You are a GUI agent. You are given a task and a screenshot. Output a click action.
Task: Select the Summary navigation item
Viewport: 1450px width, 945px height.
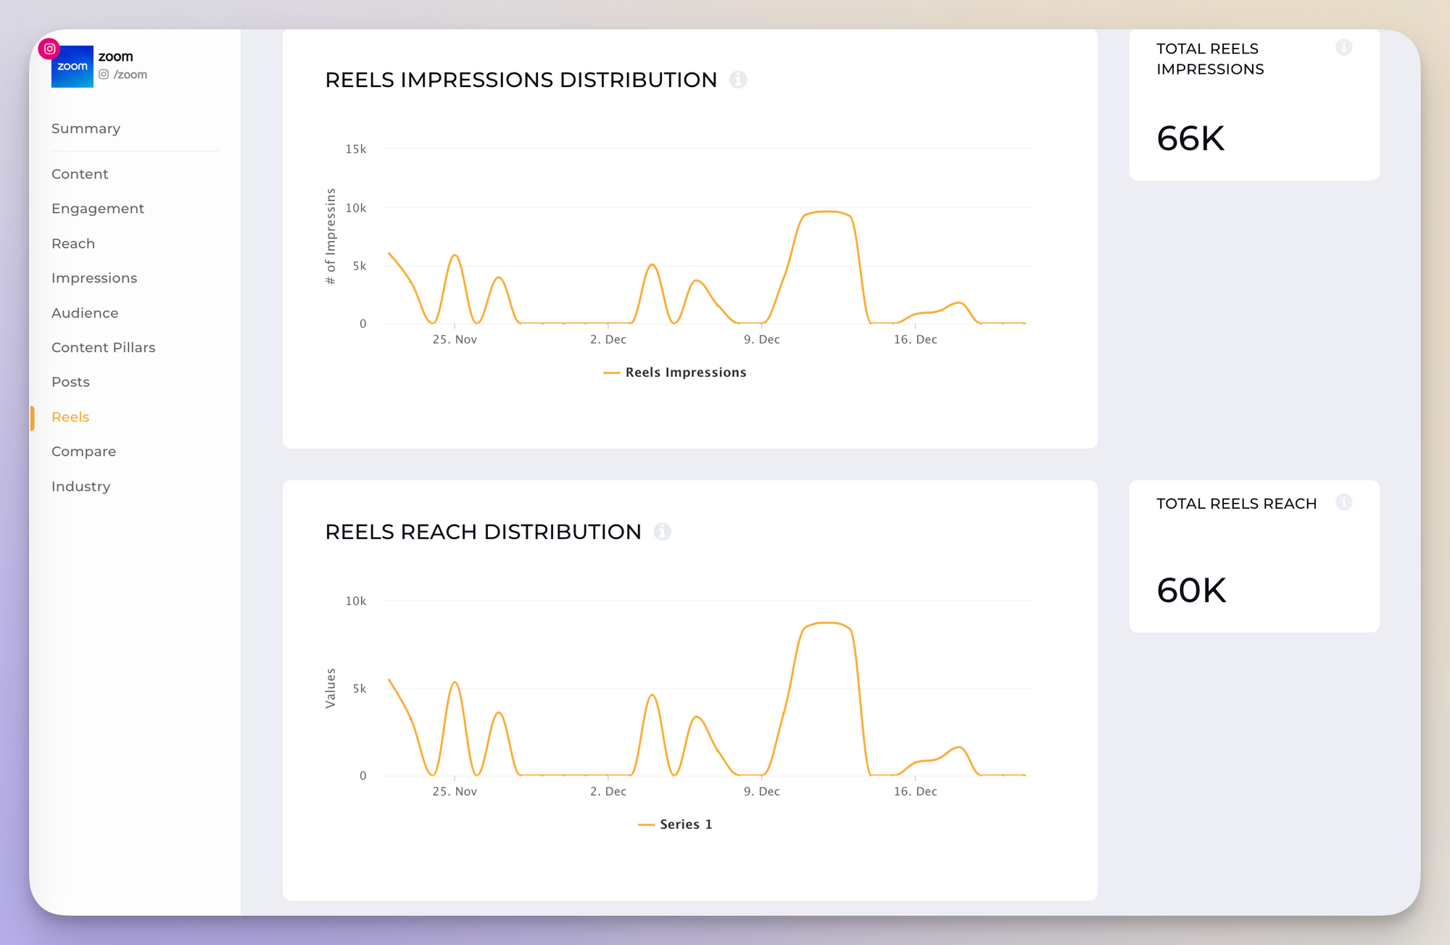pos(87,128)
